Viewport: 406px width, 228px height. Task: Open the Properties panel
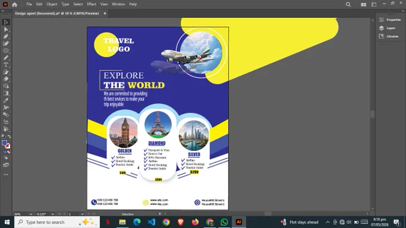click(x=390, y=20)
